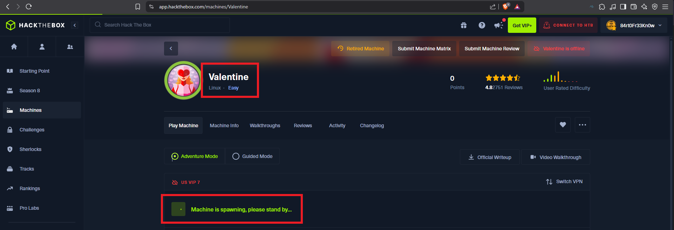This screenshot has height=230, width=674.
Task: Click the browser forward arrow
Action: click(x=18, y=6)
